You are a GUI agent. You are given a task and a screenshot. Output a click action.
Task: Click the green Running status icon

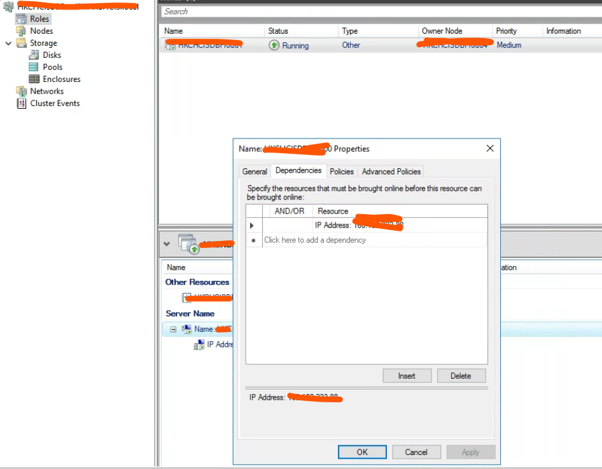[x=274, y=45]
